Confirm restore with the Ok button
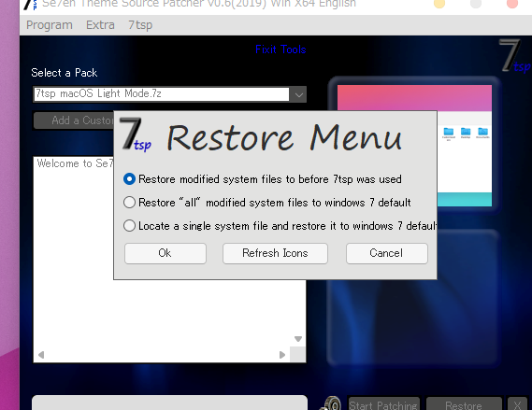 pos(165,253)
